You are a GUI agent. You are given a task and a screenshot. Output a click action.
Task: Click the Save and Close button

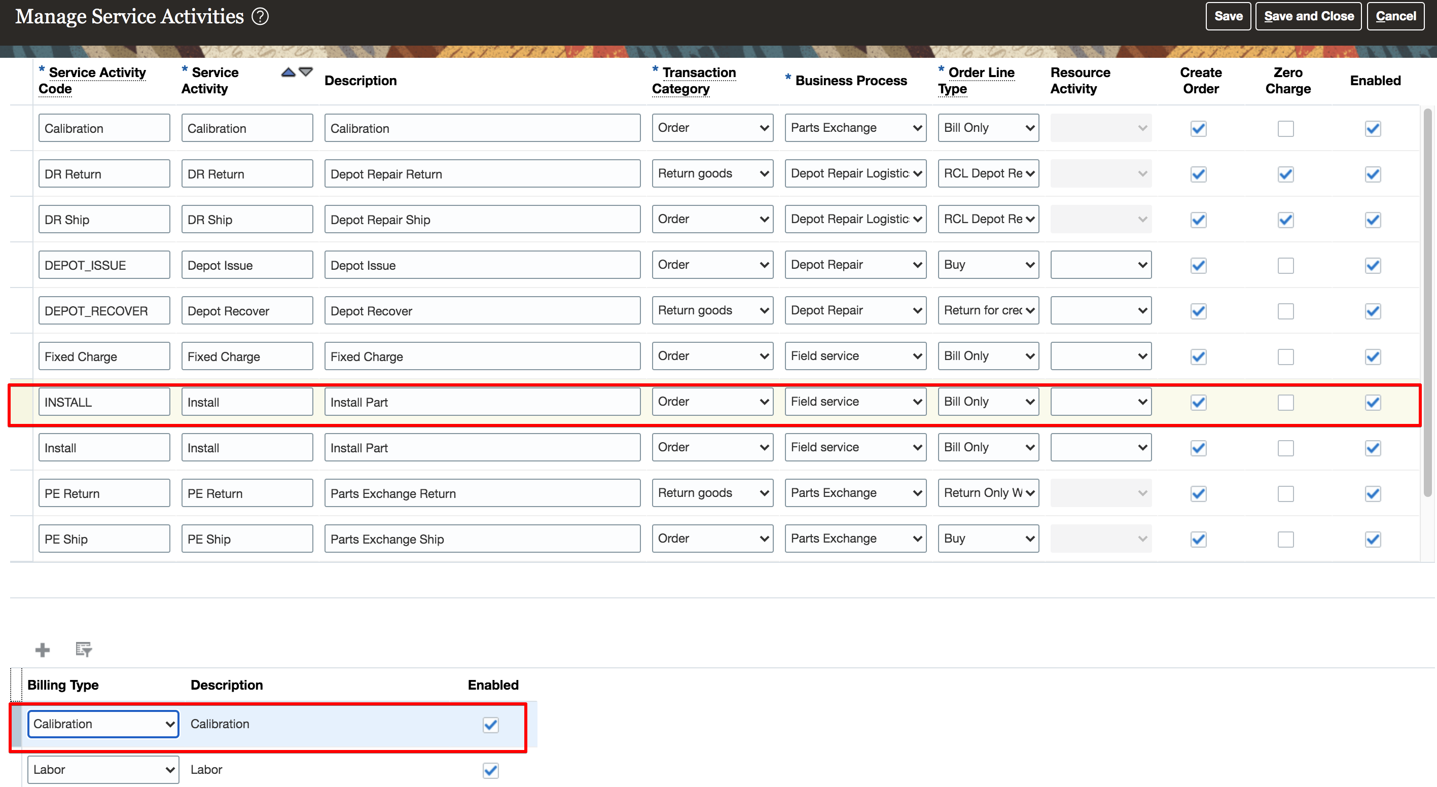1308,16
